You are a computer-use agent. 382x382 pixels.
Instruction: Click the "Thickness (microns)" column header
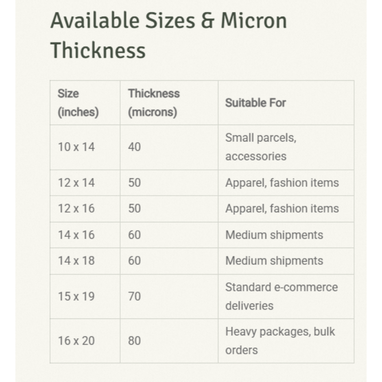point(154,103)
